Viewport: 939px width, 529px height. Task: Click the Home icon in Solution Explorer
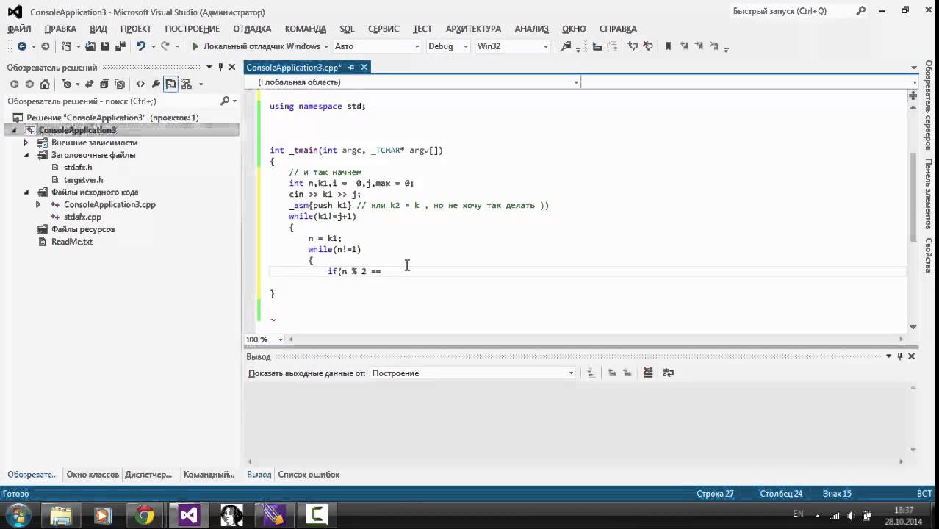point(45,84)
